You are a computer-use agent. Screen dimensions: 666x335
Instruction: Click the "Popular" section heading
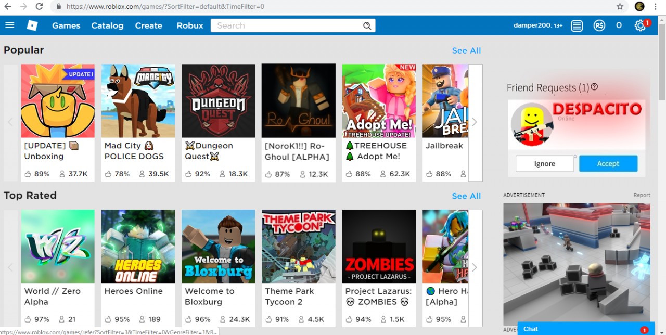click(24, 50)
